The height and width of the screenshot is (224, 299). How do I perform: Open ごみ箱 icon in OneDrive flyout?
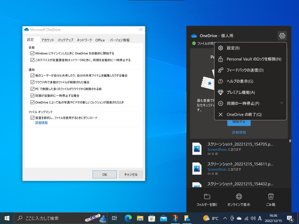pos(270,196)
